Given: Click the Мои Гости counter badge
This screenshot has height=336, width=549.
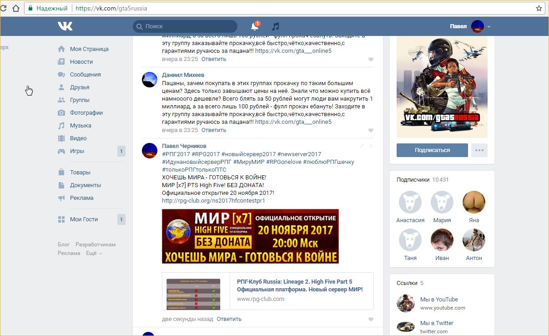Looking at the screenshot, I should click(x=121, y=219).
